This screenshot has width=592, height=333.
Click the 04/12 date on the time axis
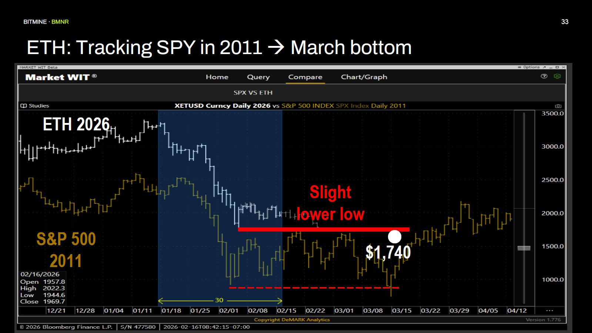pyautogui.click(x=517, y=310)
